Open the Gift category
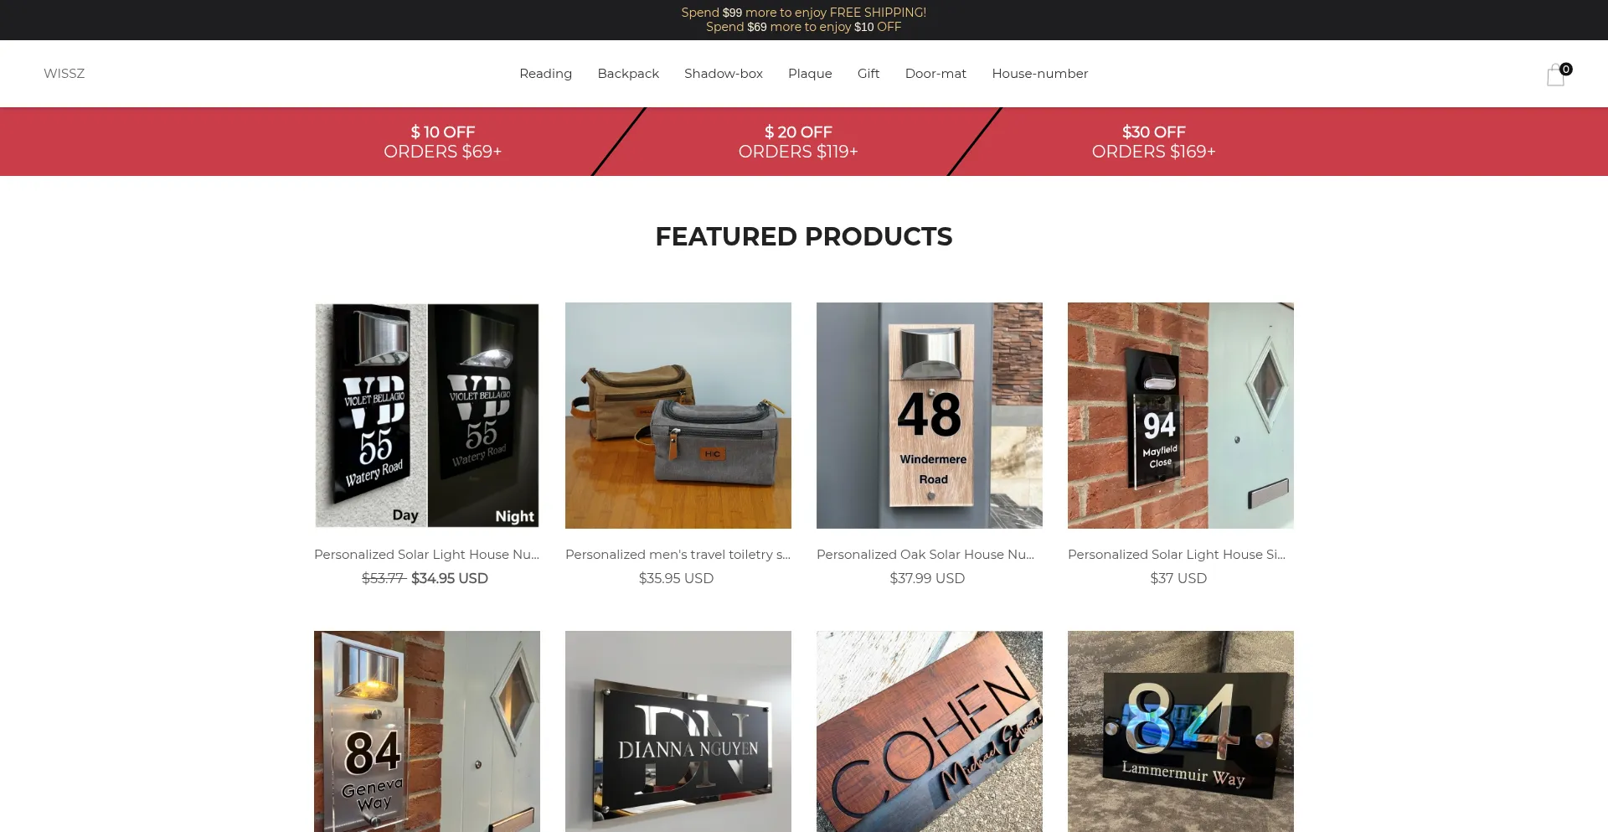The image size is (1608, 832). pos(868,74)
